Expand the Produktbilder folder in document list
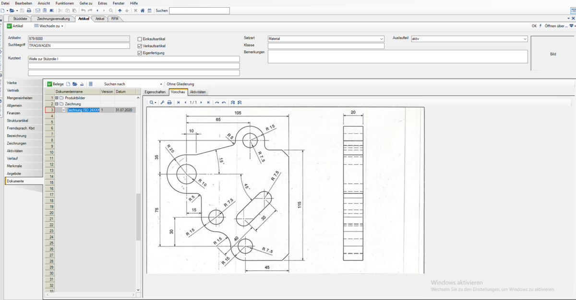The image size is (576, 300). (56, 97)
